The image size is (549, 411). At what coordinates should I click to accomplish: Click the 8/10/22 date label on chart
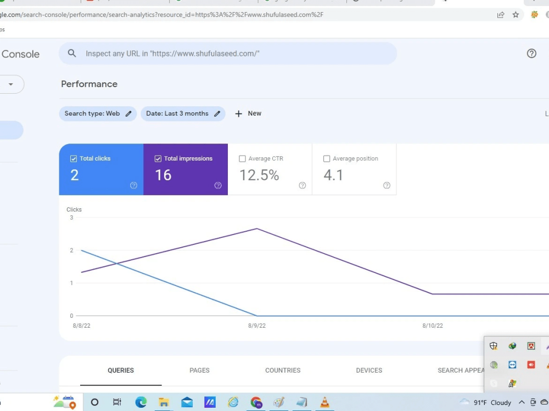433,326
